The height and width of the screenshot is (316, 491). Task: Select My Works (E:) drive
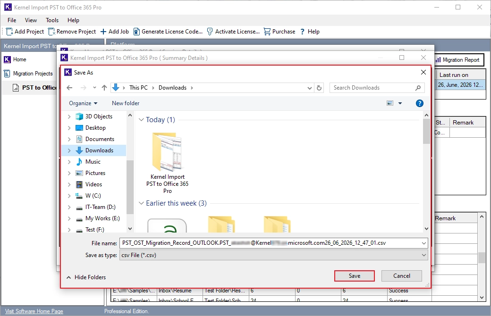point(102,218)
